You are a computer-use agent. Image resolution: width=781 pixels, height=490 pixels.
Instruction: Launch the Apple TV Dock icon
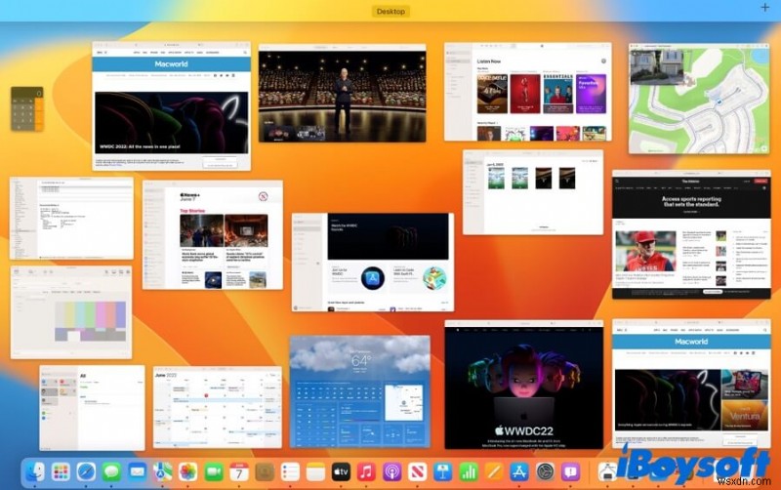[341, 471]
